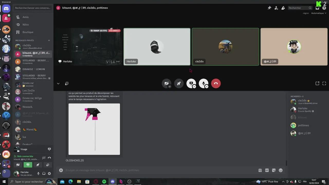Screen dimensions: 329x185
Task: Expand the region Automatique dropdown
Action: point(319,13)
